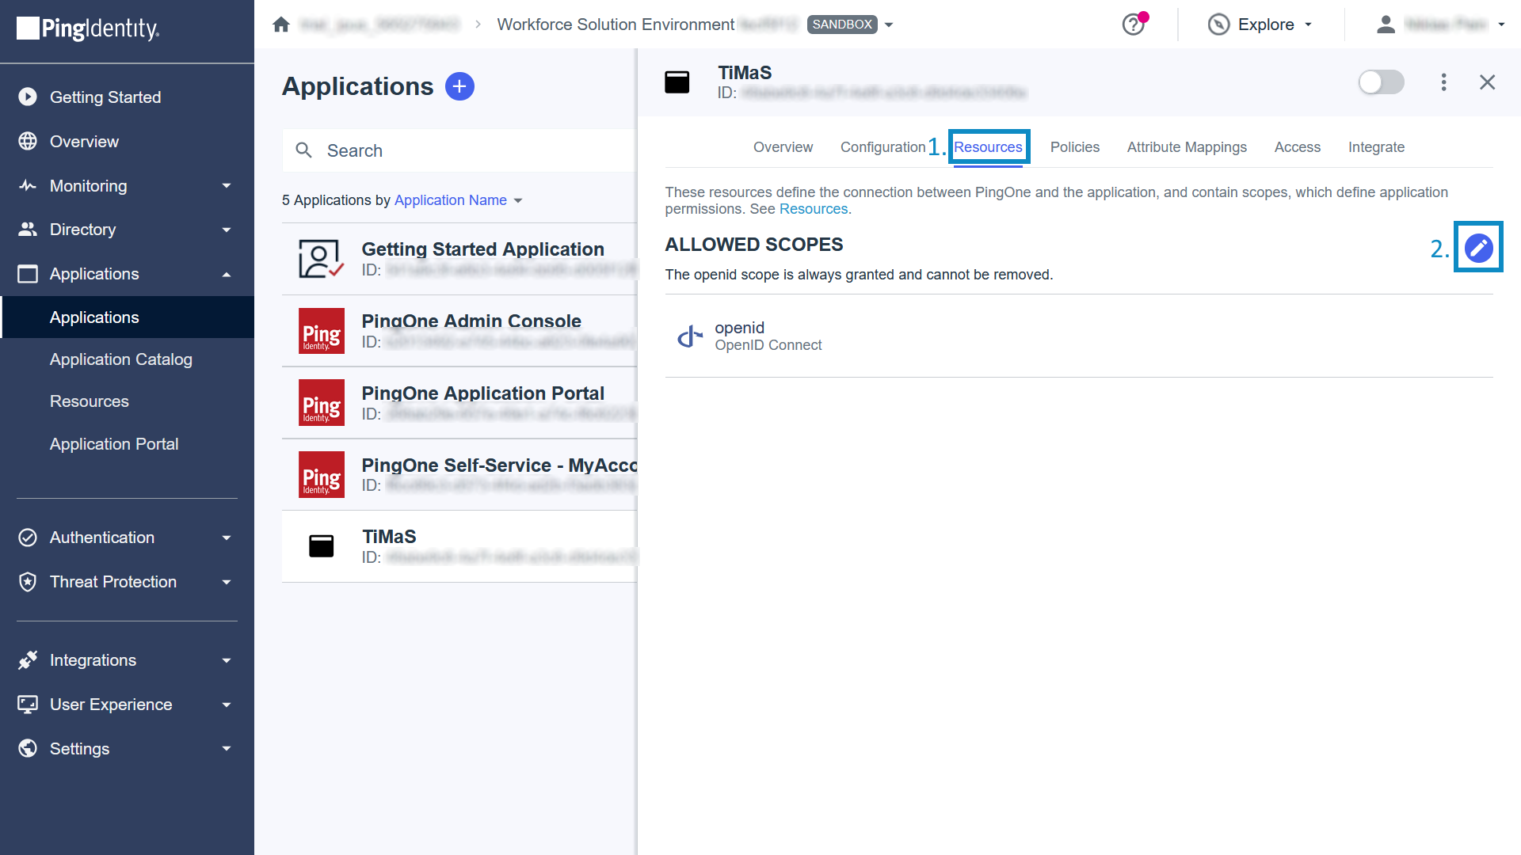This screenshot has height=855, width=1521.
Task: Click the User Experience monitor icon
Action: point(28,705)
